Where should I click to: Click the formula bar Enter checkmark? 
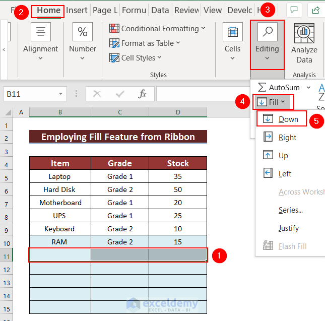point(120,94)
